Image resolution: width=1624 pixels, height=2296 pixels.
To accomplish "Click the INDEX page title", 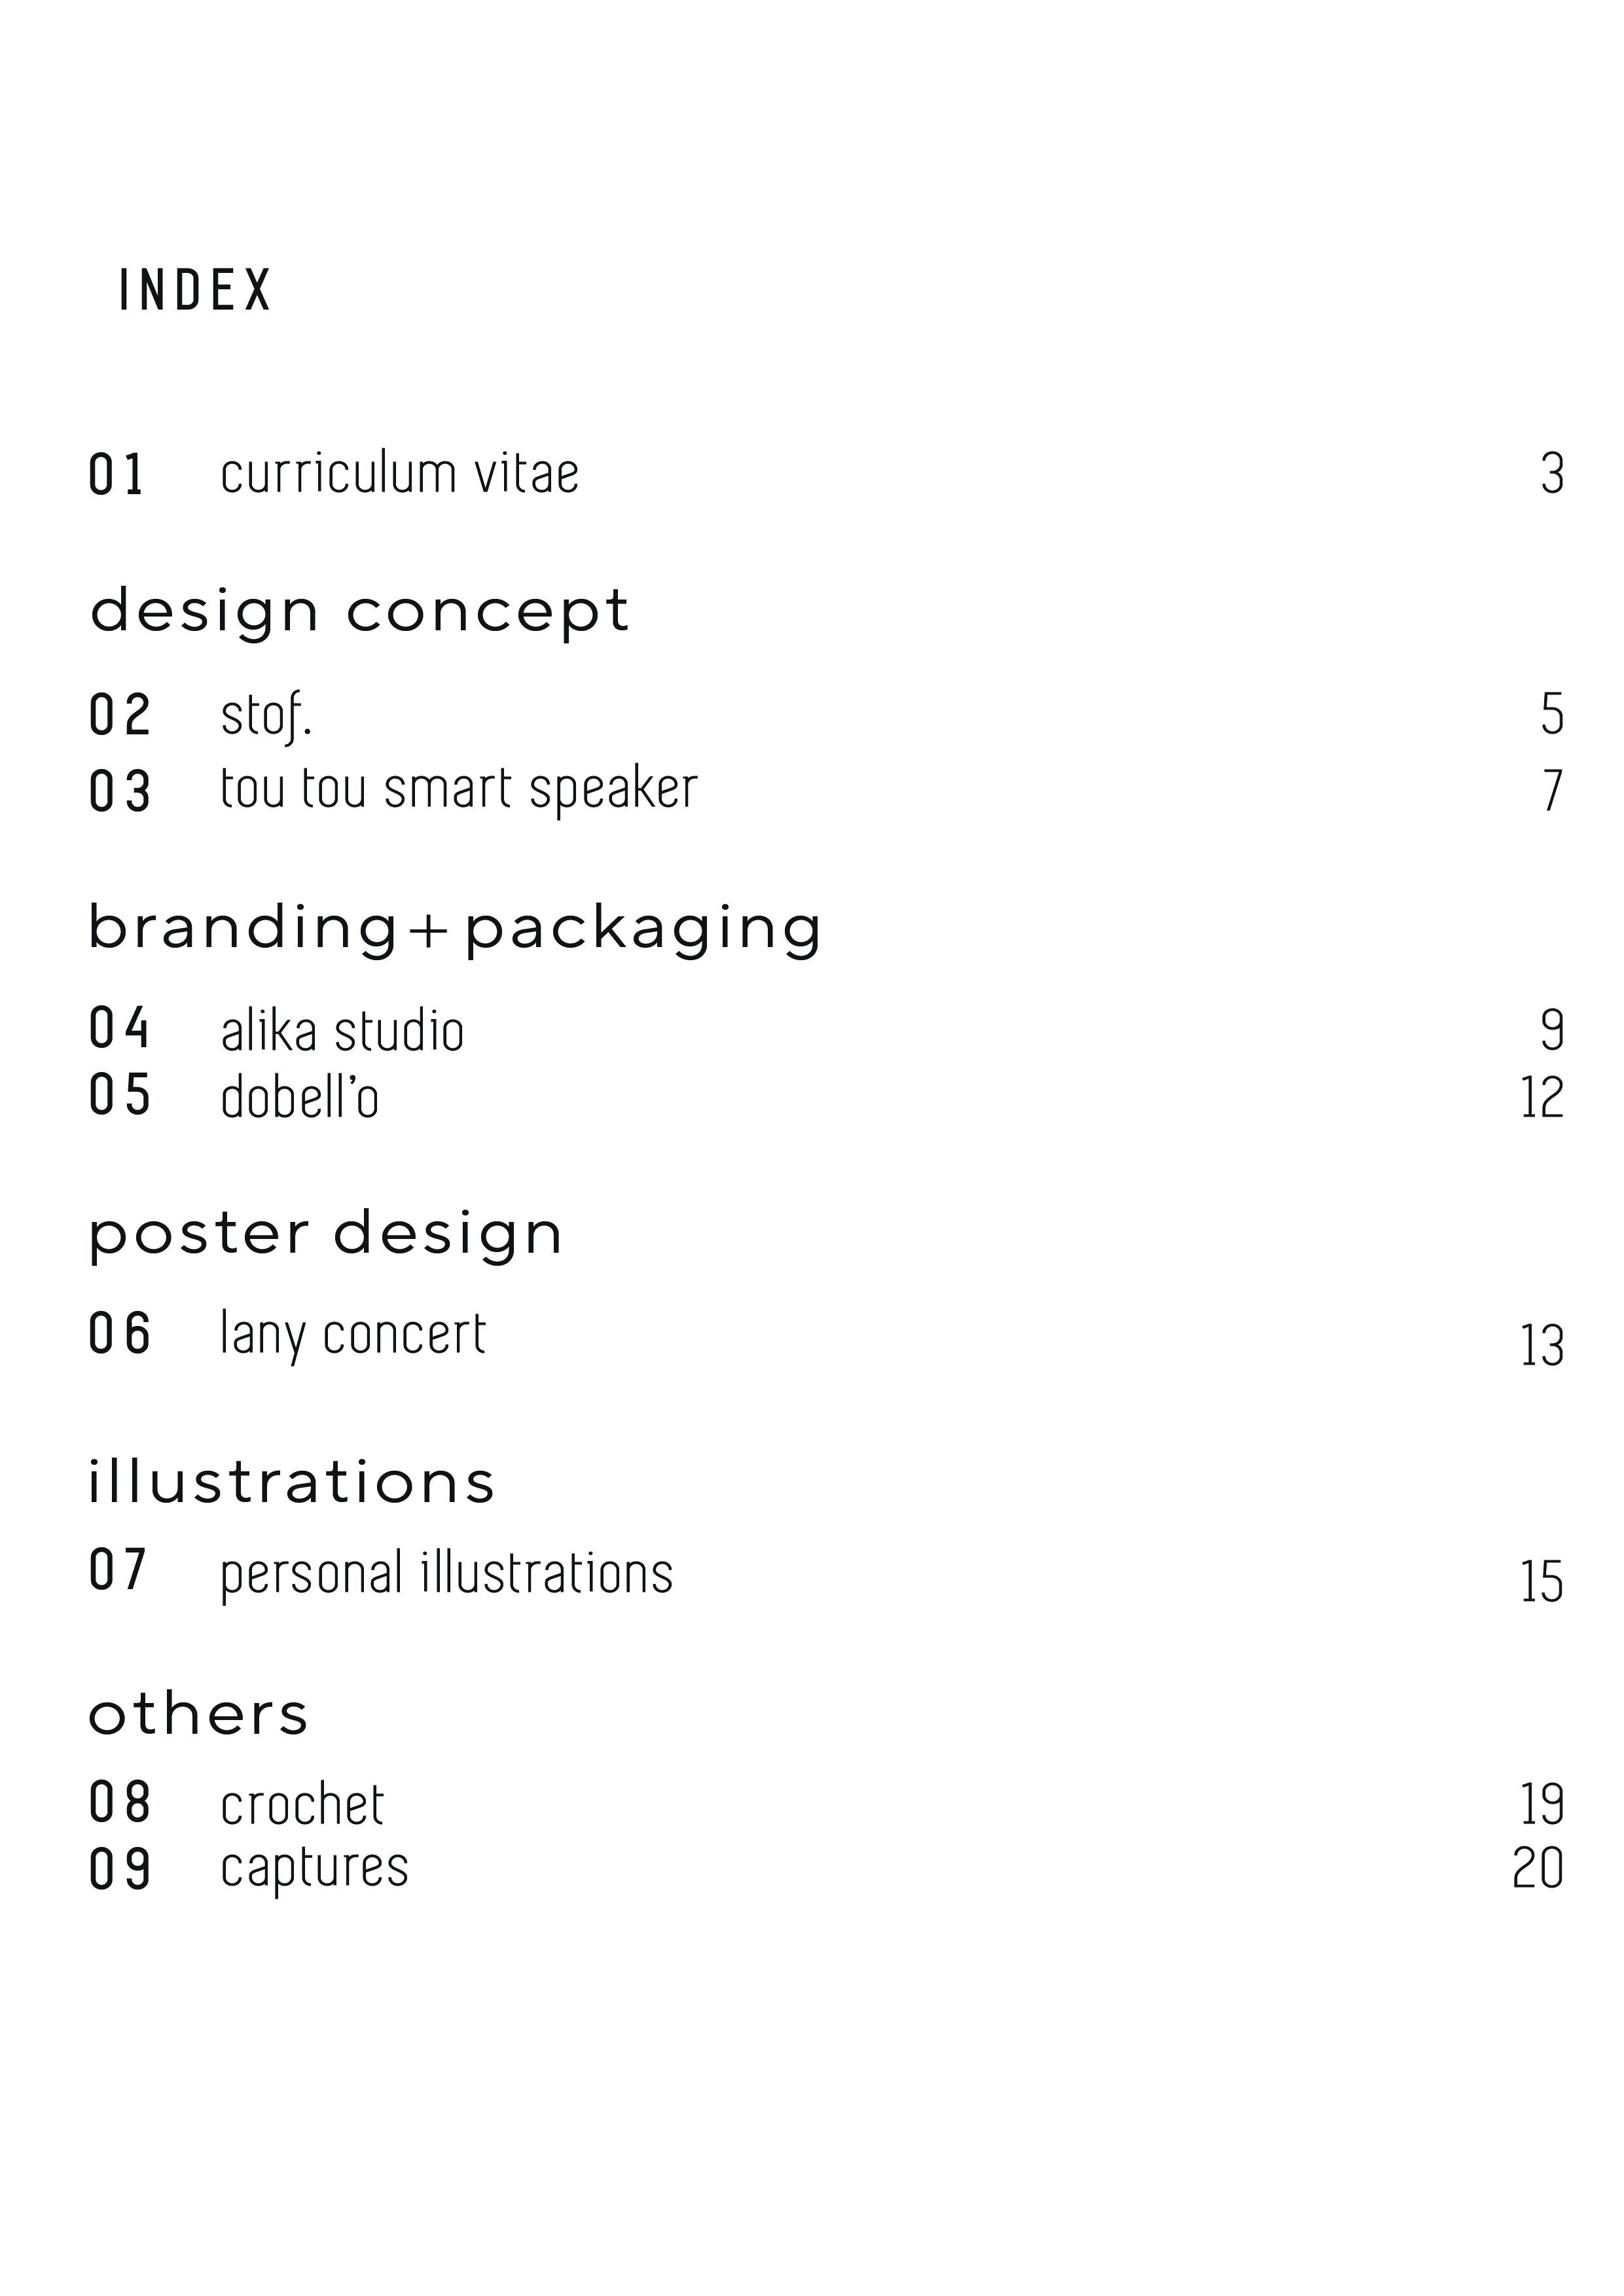I will (x=195, y=290).
